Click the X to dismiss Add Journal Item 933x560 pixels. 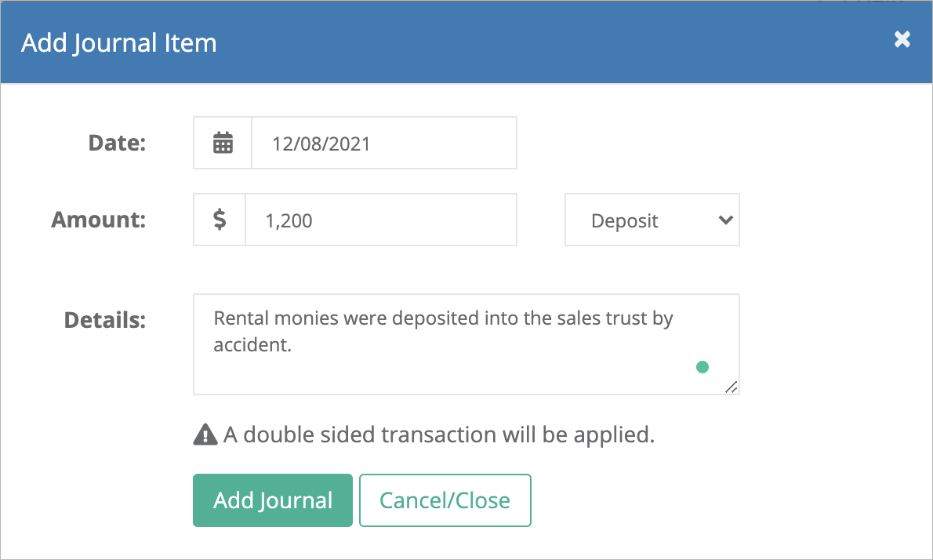click(x=902, y=39)
